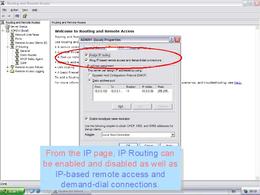
Task: Click the Routing and Remote Access root icon
Action: (x=3, y=22)
